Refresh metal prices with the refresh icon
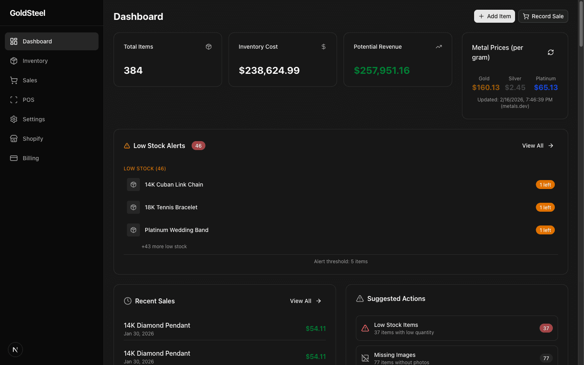Image resolution: width=584 pixels, height=365 pixels. tap(550, 52)
